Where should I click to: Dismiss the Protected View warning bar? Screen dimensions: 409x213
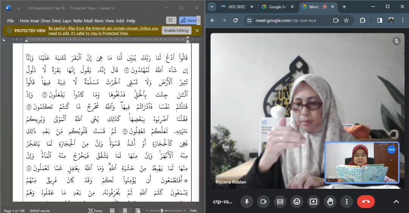click(x=197, y=31)
